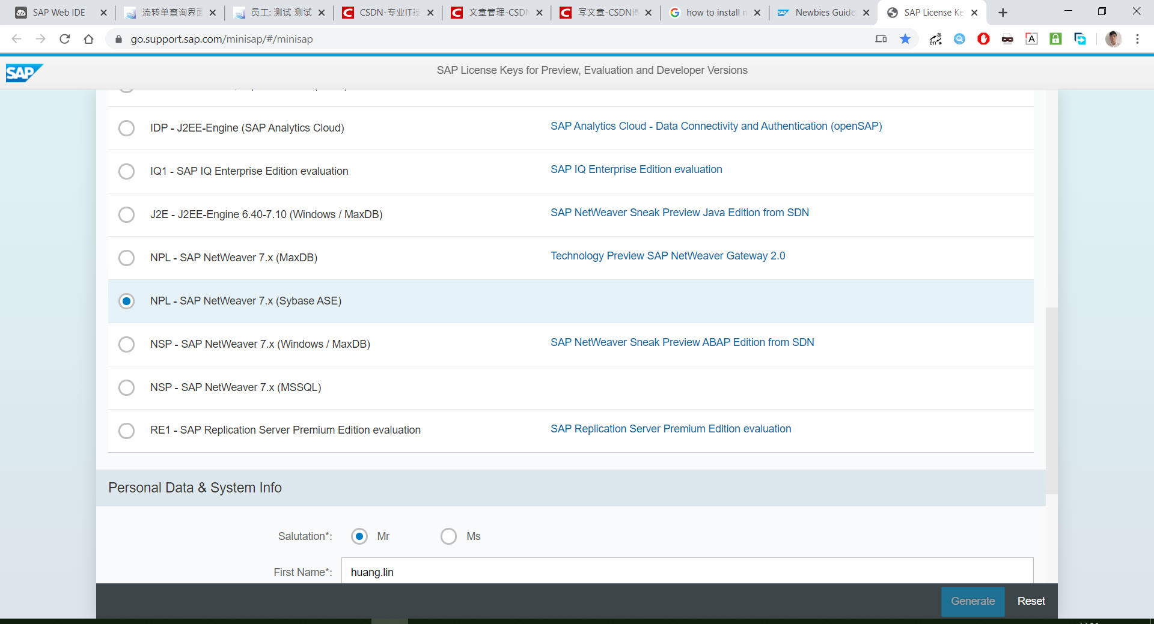
Task: Open Sneak Preview ABAP Edition link
Action: coord(682,342)
